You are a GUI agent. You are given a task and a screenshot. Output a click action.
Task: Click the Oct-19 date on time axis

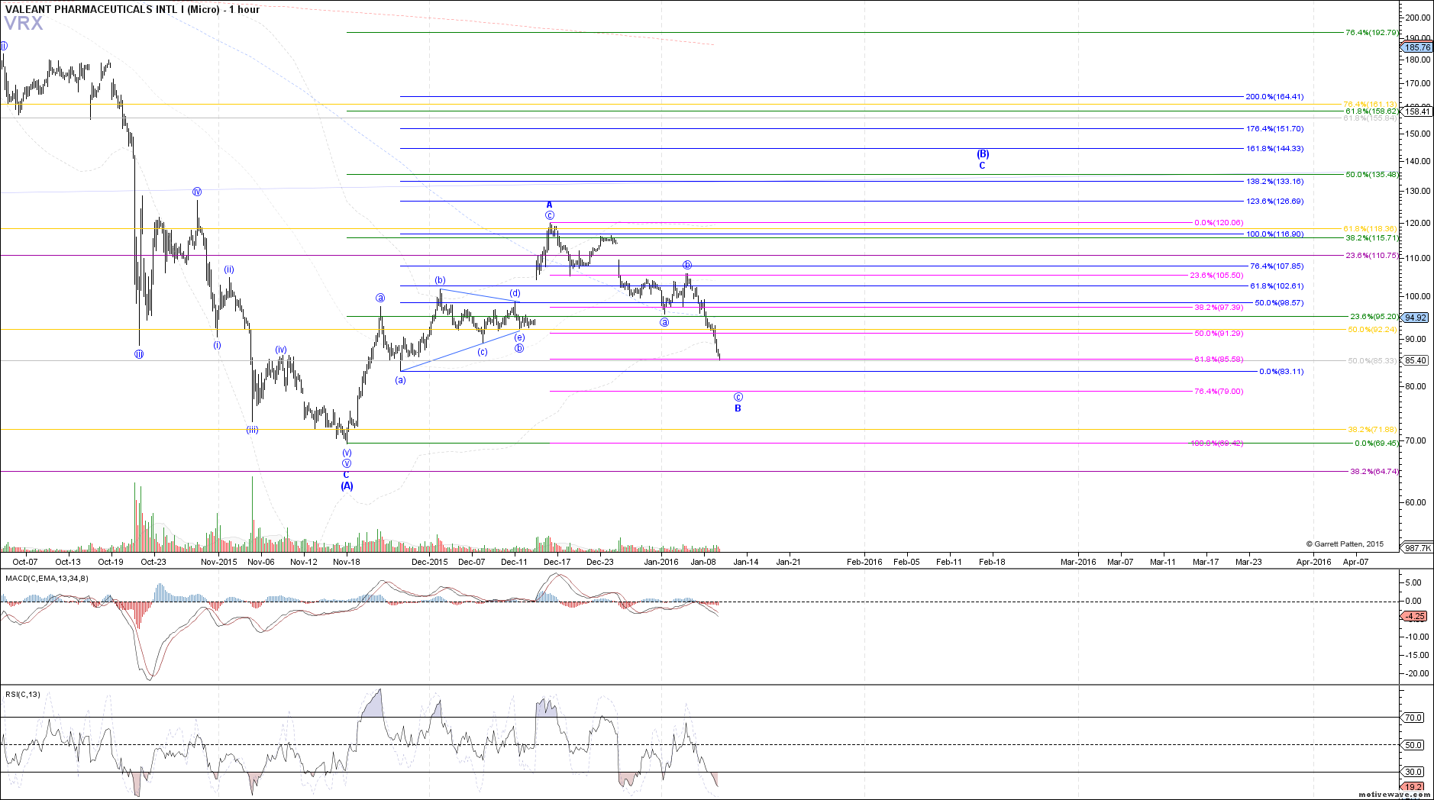click(x=111, y=562)
